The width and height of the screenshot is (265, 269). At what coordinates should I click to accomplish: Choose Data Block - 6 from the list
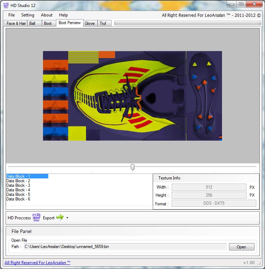(x=18, y=199)
